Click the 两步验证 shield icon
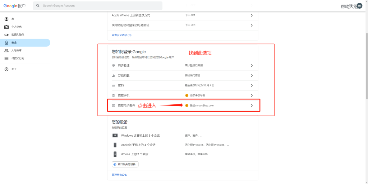 coord(114,66)
